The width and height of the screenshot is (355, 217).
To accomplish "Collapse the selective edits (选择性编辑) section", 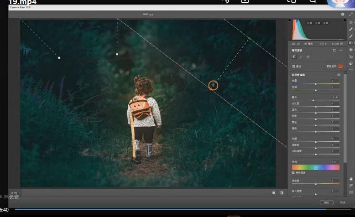I will [x=299, y=75].
